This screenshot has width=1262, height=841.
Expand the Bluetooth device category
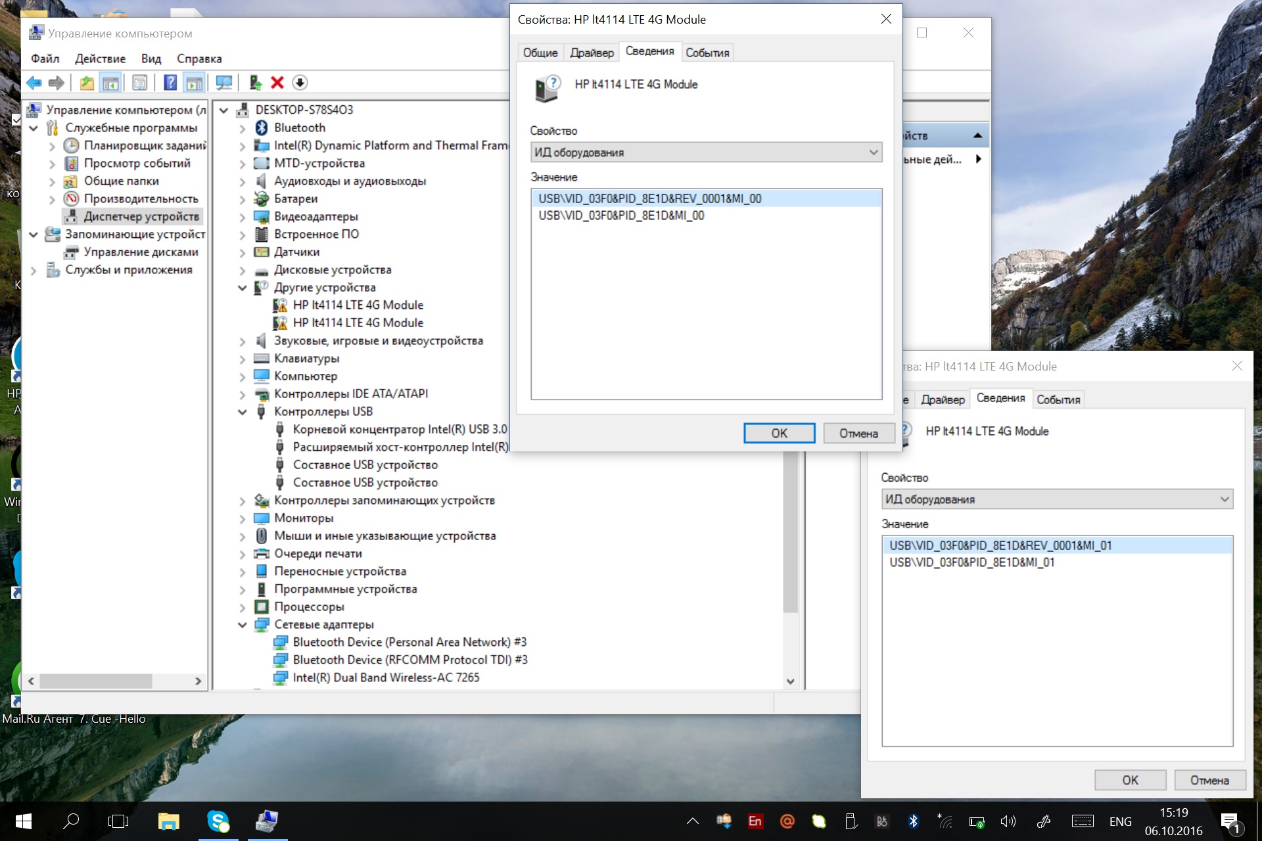(243, 128)
